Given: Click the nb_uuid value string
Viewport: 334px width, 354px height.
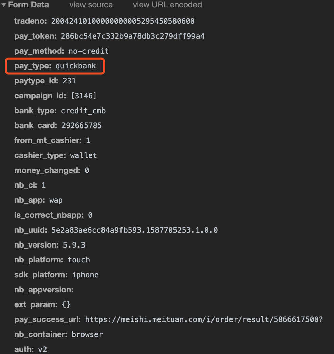Looking at the screenshot, I should click(134, 230).
